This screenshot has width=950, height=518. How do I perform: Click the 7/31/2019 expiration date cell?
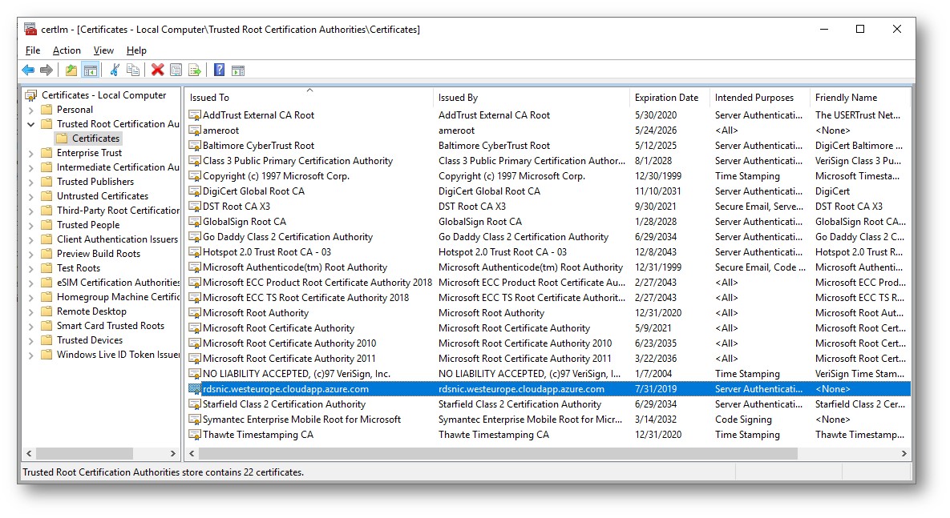pos(656,389)
